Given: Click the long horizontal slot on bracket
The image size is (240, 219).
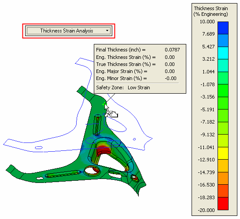Looking at the screenshot, I should pyautogui.click(x=63, y=174).
